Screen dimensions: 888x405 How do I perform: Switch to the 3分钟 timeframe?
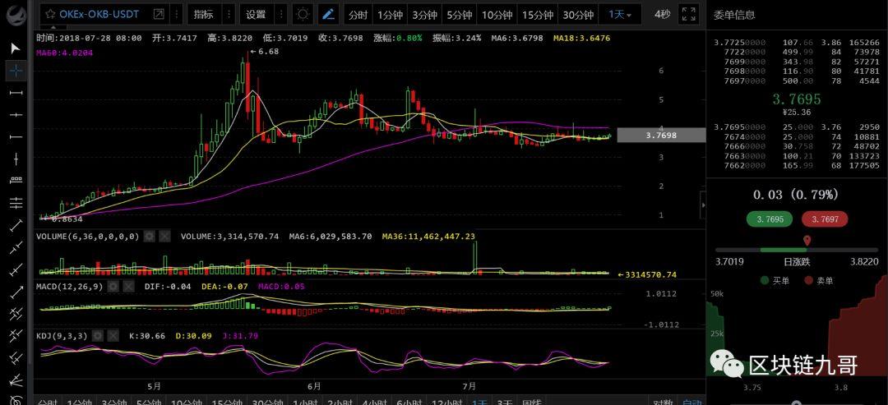424,16
